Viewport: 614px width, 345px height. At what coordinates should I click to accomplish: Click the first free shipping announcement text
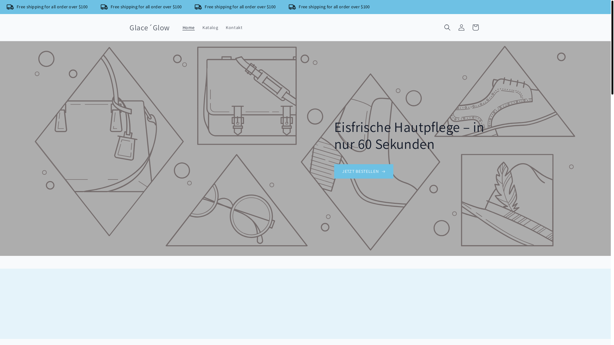click(x=52, y=7)
